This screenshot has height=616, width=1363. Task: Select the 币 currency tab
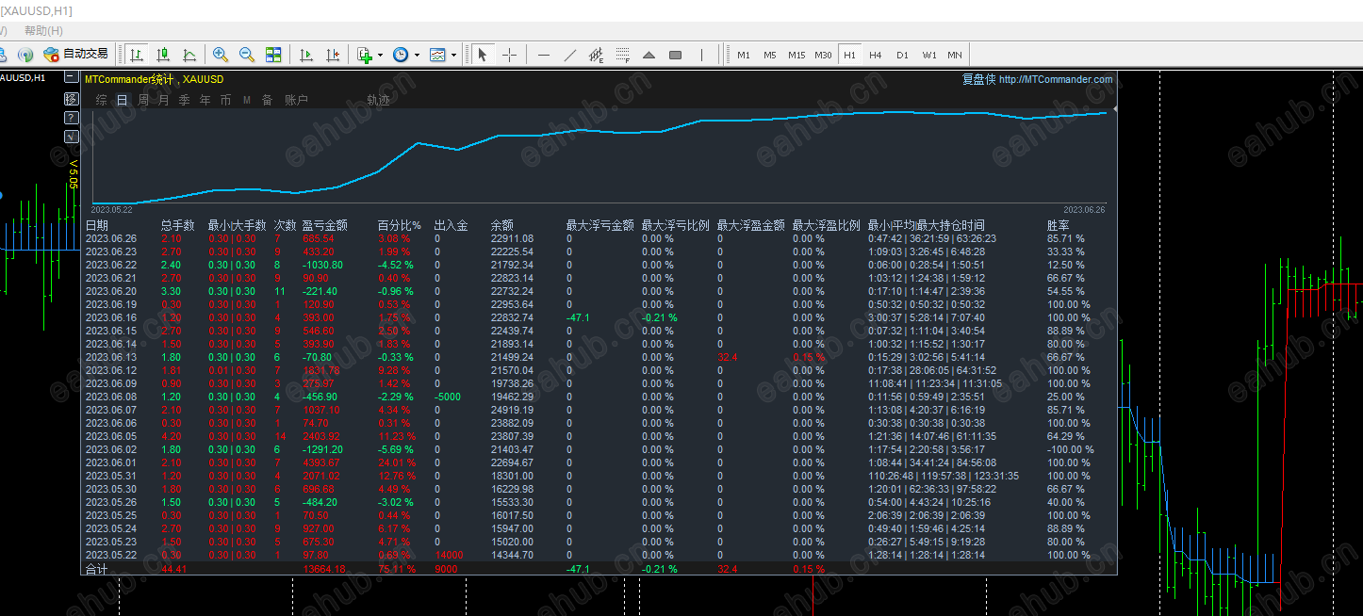[x=225, y=100]
